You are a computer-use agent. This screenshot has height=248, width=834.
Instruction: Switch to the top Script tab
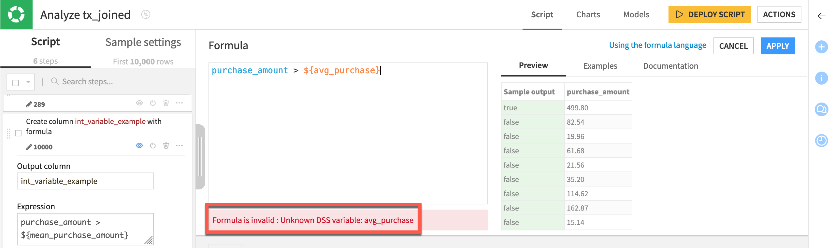pos(542,15)
